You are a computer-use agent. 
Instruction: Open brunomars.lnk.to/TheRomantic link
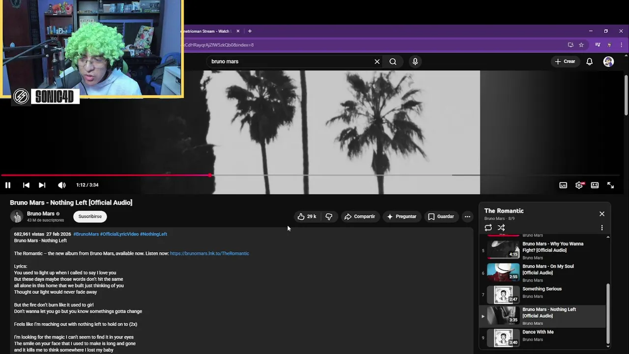(209, 254)
